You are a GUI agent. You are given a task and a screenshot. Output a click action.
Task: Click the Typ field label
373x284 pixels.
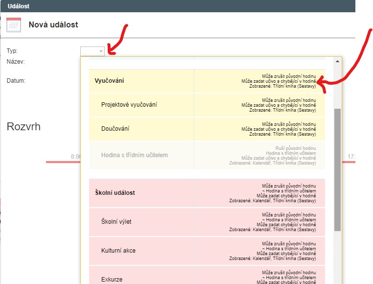pyautogui.click(x=12, y=51)
